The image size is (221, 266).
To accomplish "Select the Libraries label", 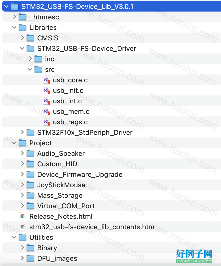I will 43,28.
